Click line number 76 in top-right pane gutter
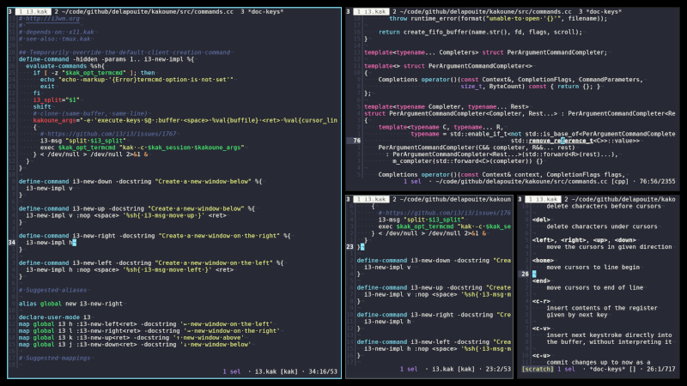This screenshot has width=687, height=386. [x=357, y=141]
